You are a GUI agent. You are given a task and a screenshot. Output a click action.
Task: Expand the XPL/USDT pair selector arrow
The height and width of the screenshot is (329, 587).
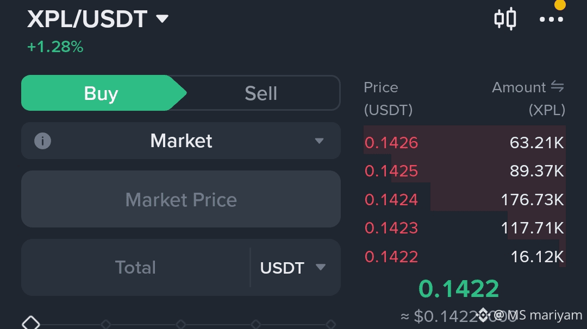pos(162,18)
